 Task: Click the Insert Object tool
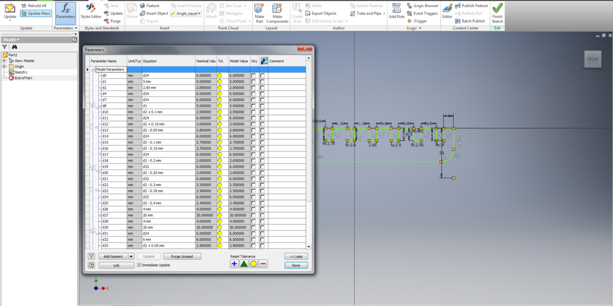click(154, 13)
